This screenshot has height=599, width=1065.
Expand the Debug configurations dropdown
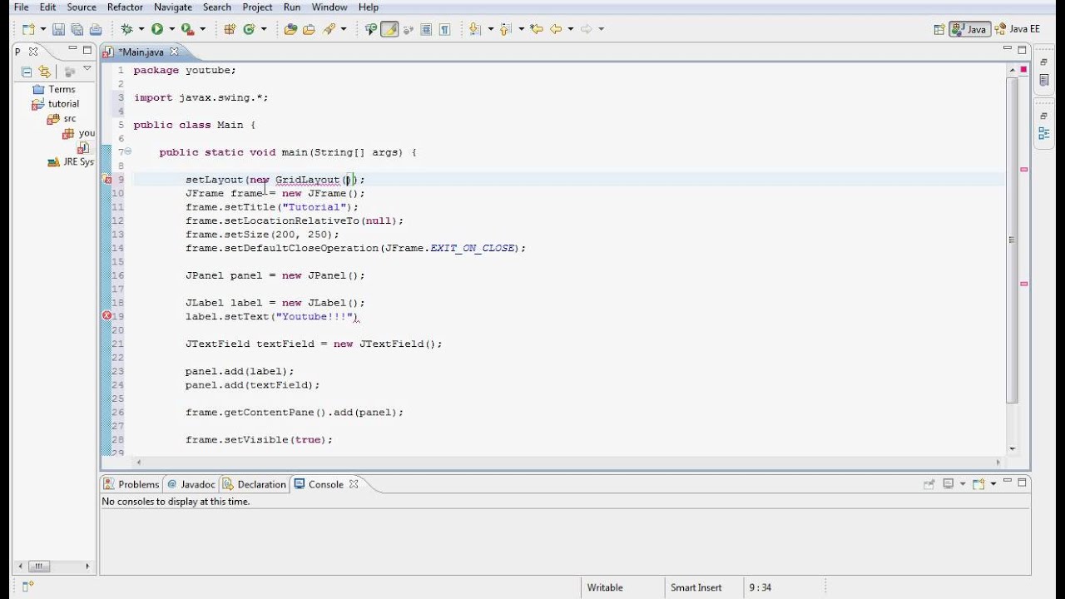[x=141, y=29]
